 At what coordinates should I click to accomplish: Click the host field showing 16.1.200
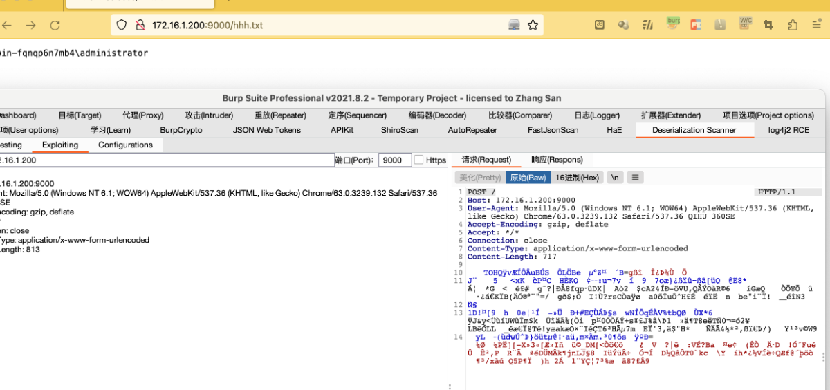(166, 160)
